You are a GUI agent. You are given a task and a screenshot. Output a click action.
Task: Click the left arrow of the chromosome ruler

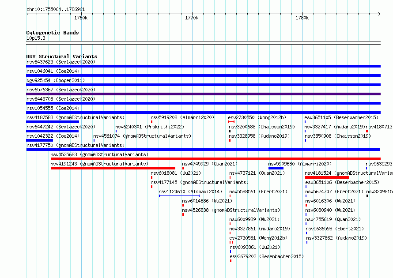(27, 14)
